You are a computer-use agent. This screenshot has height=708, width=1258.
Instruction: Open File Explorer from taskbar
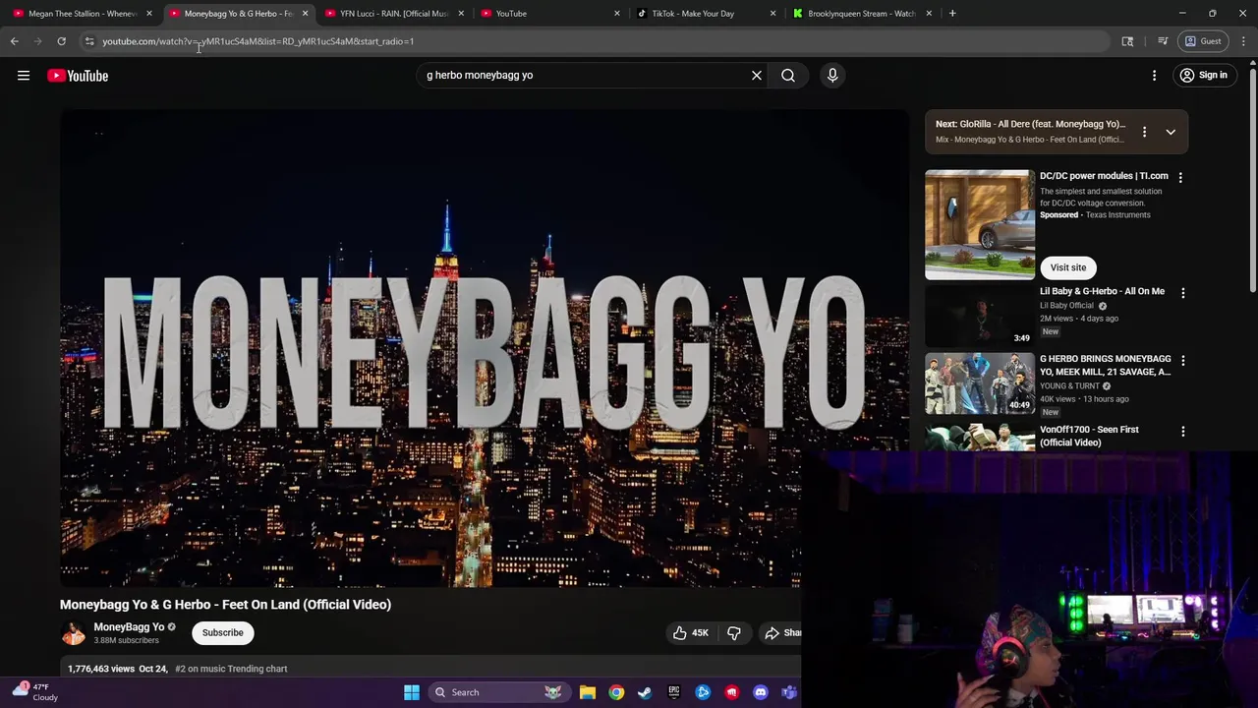pos(588,692)
